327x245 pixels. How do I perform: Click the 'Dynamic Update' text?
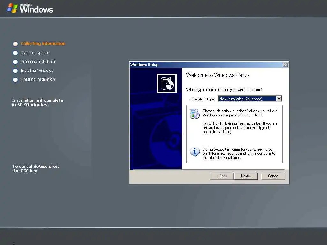(35, 53)
